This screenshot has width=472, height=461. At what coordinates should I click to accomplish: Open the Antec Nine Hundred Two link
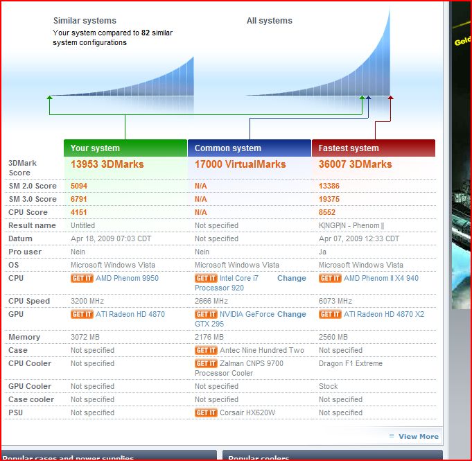262,350
